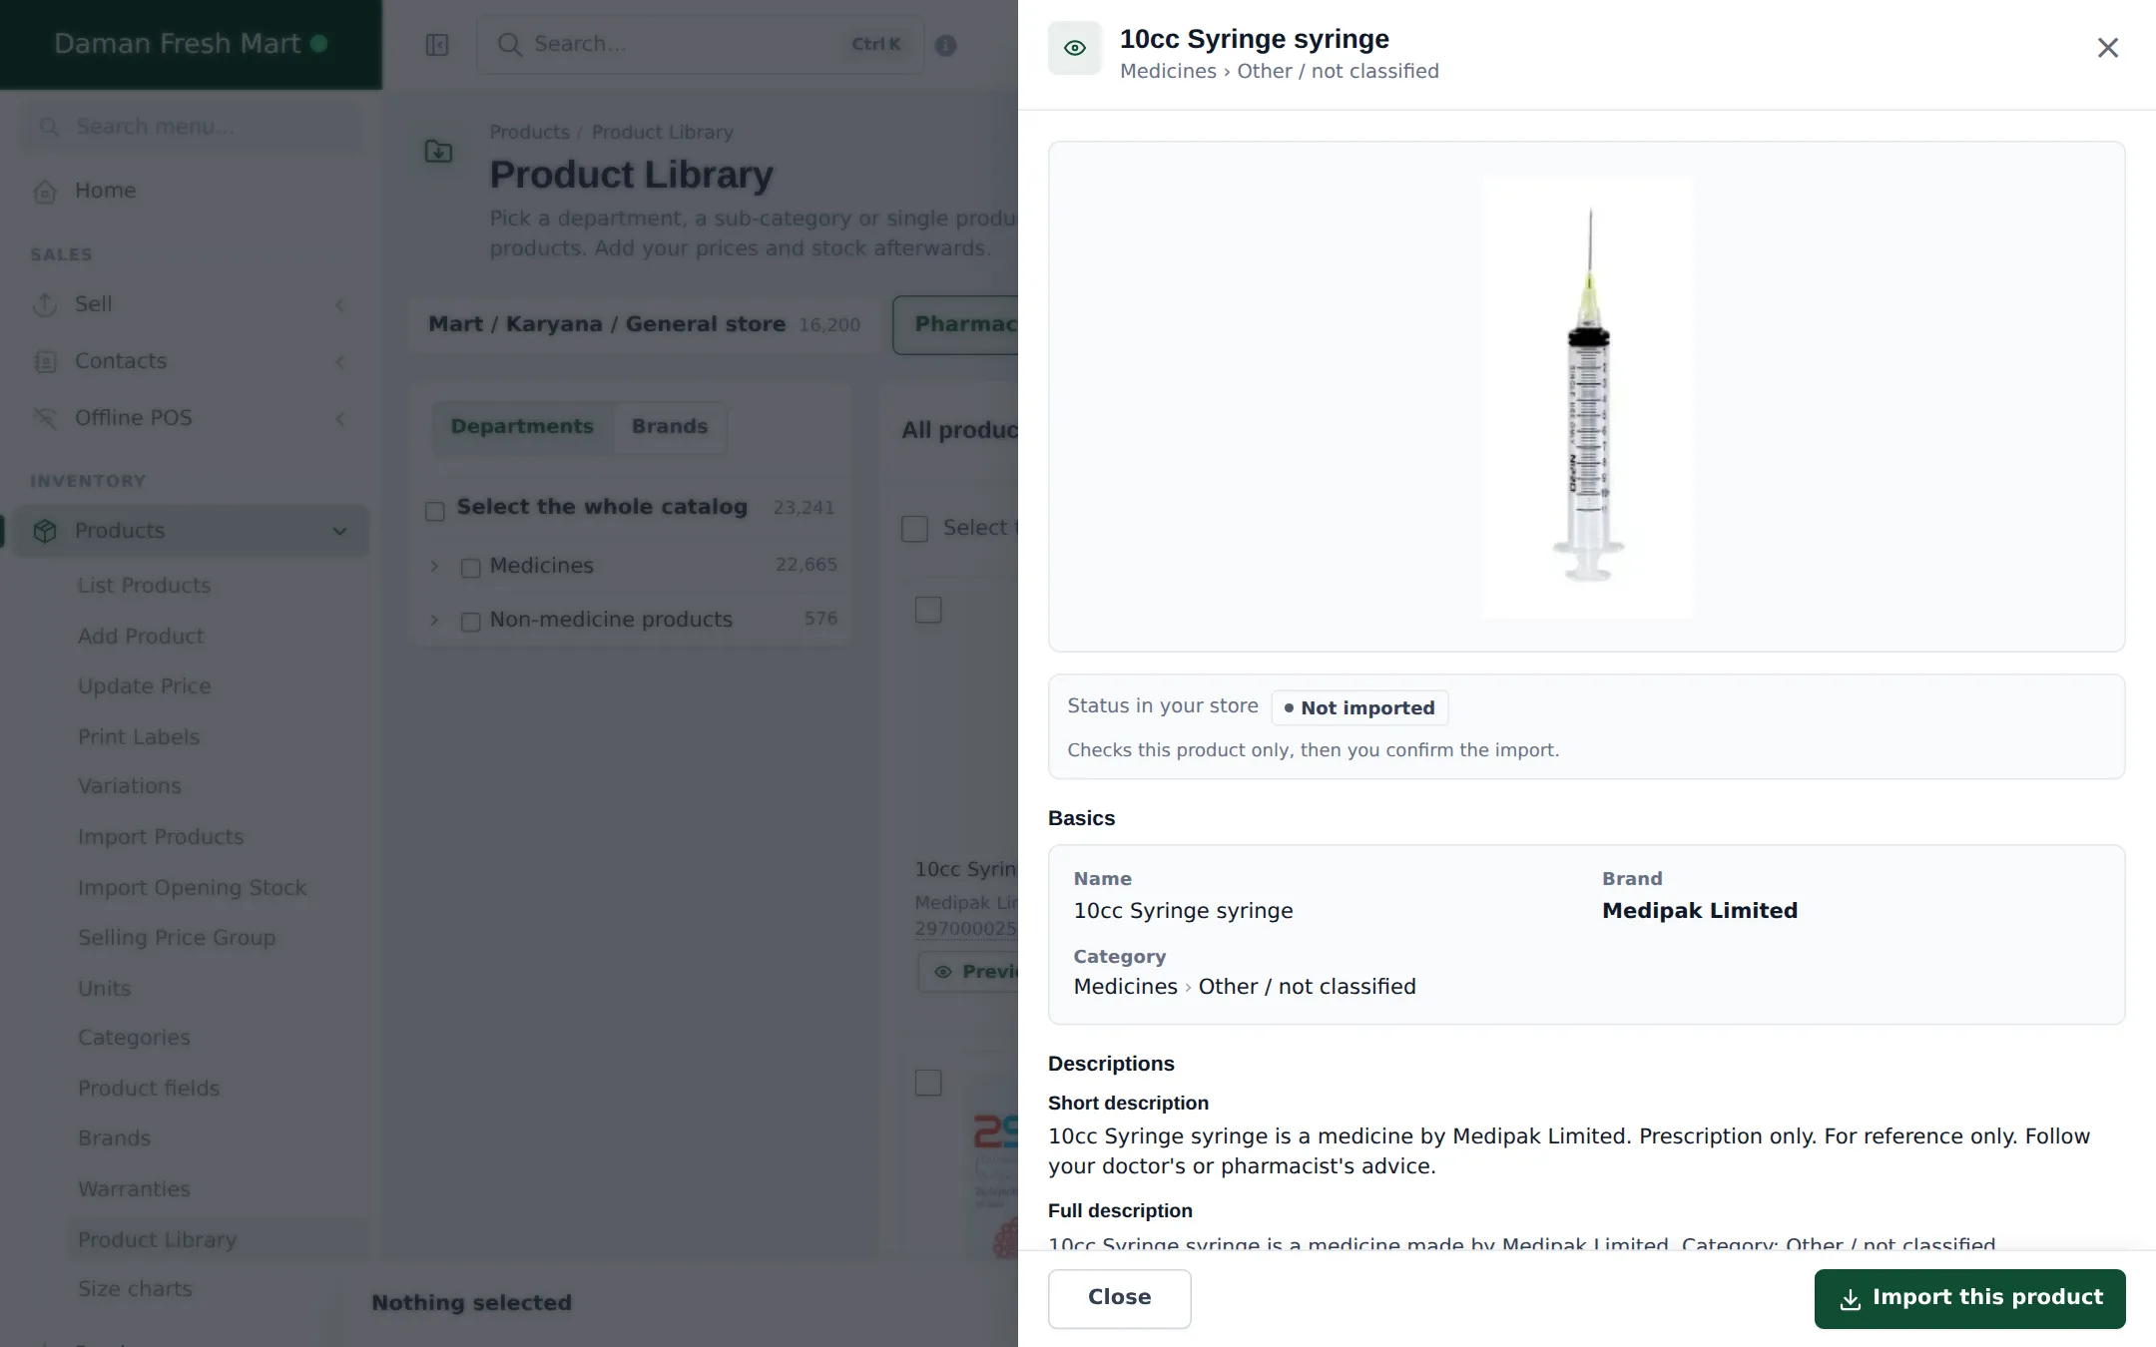Click the eye preview icon beside the title

click(x=1075, y=48)
